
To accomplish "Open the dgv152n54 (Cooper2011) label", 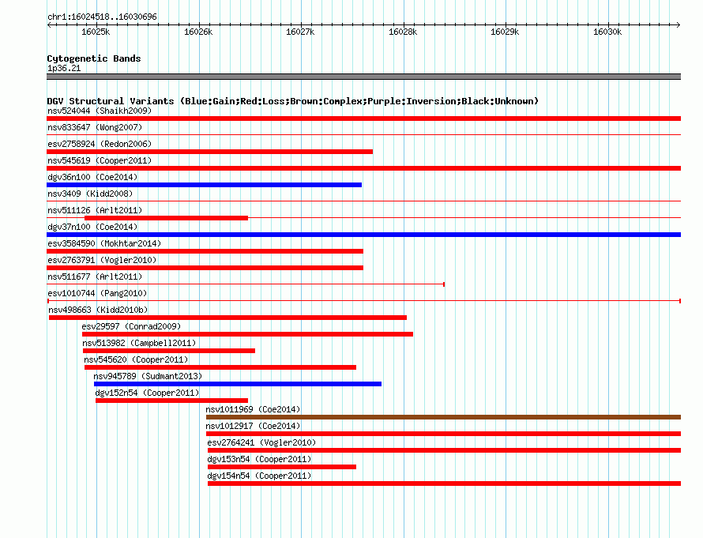I will tap(147, 393).
